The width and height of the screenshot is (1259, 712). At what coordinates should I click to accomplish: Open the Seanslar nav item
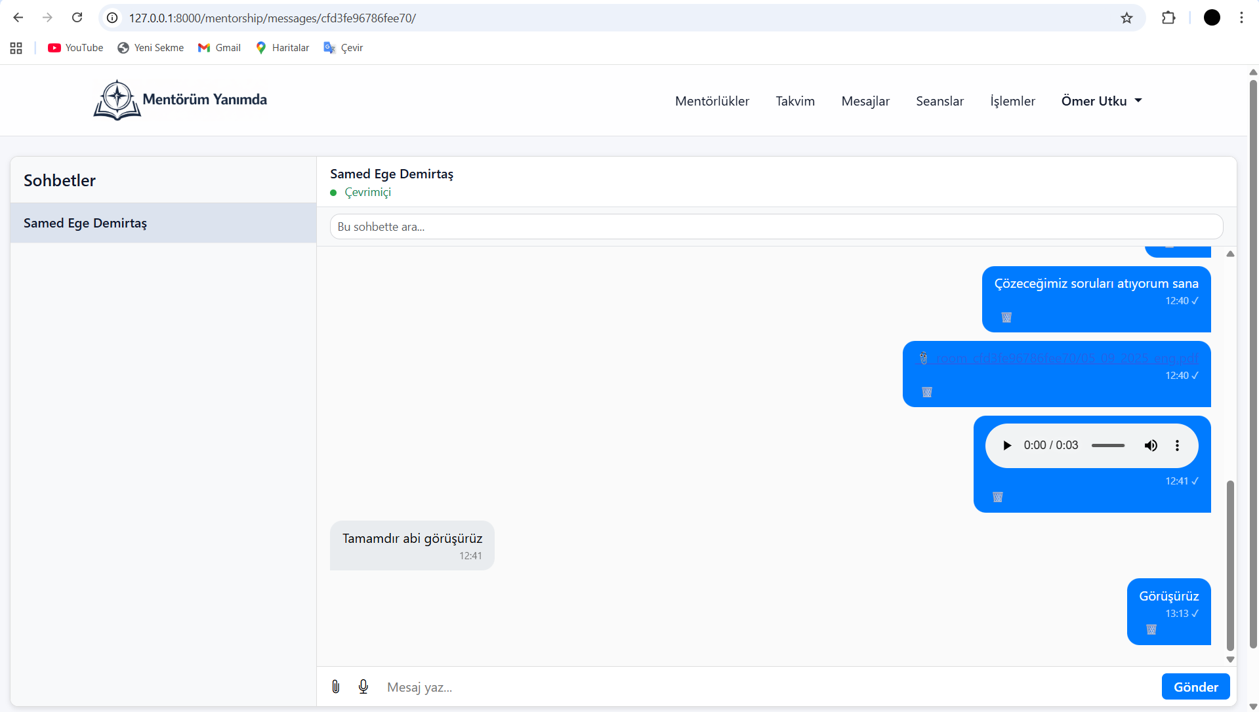point(939,101)
